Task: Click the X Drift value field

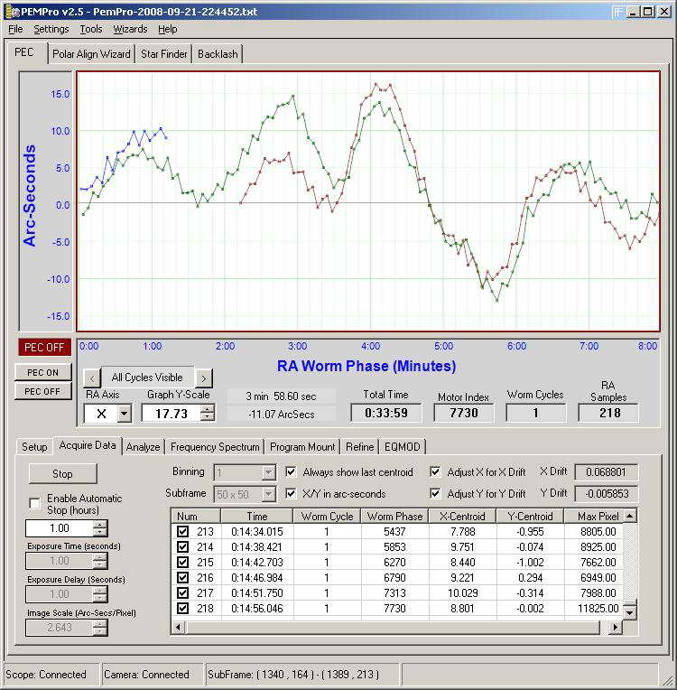Action: 606,472
